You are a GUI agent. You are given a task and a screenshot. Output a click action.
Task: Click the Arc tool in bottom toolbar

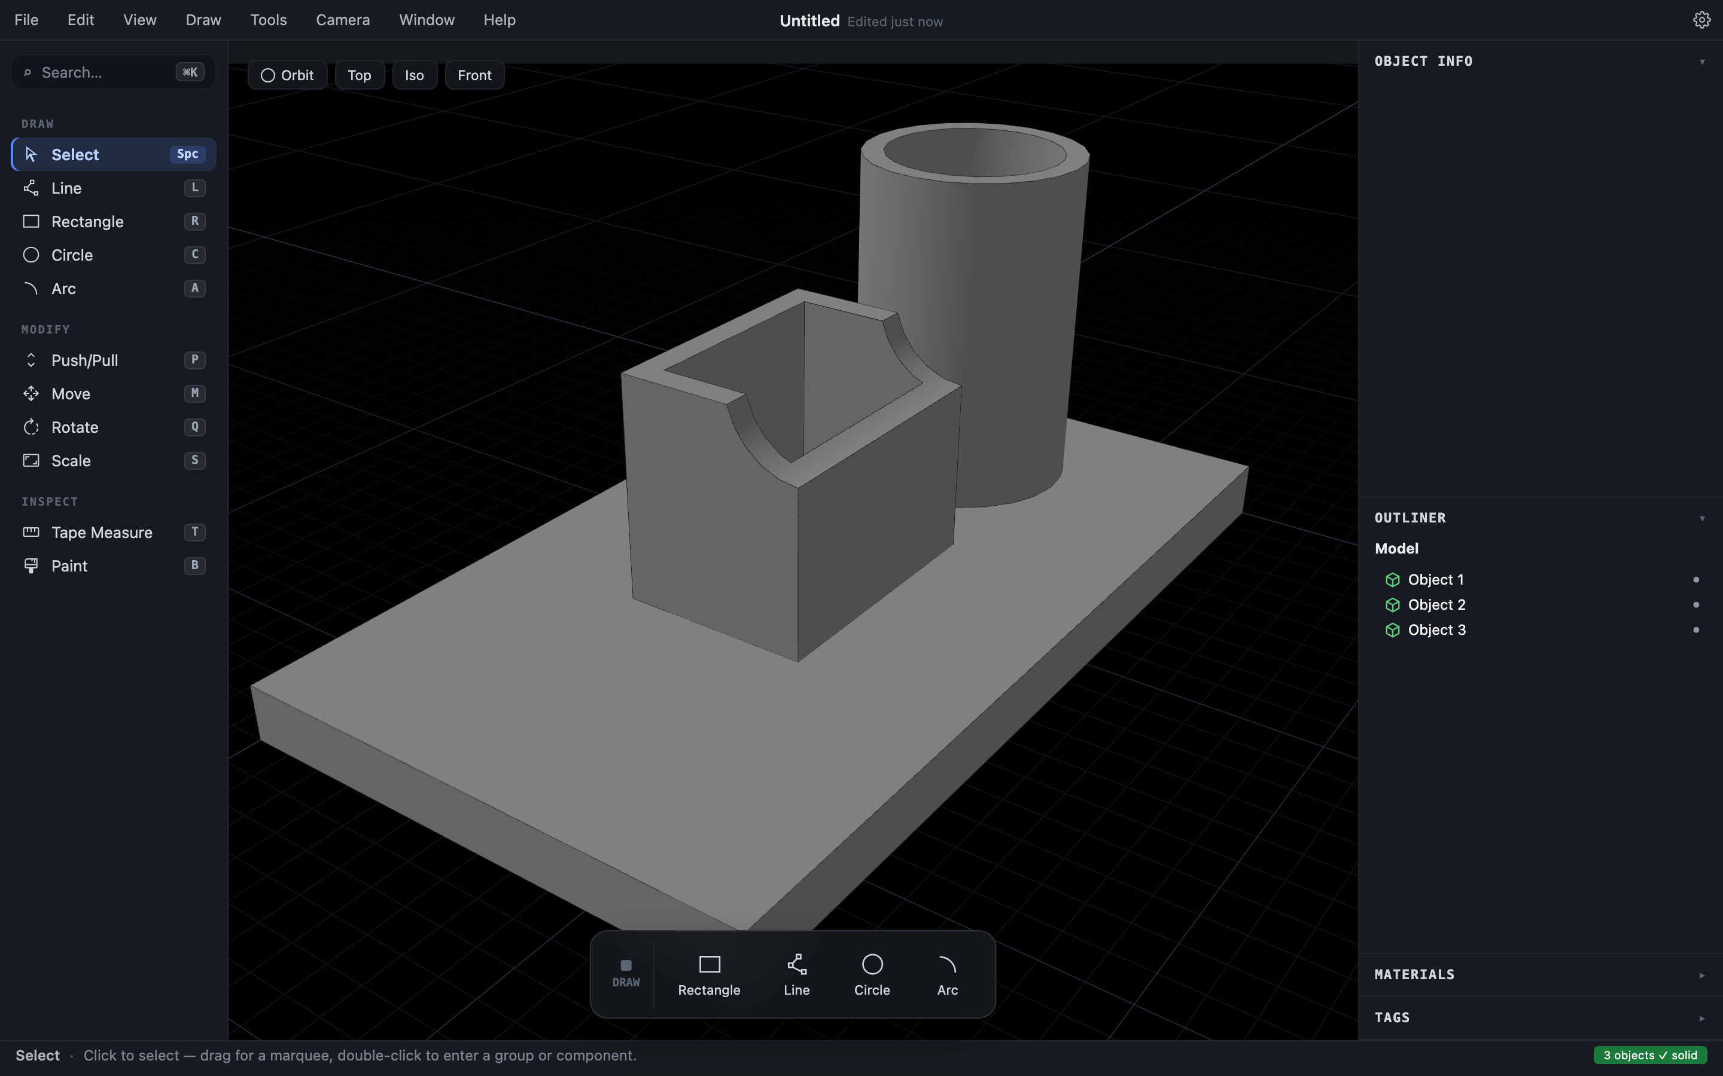(x=947, y=974)
